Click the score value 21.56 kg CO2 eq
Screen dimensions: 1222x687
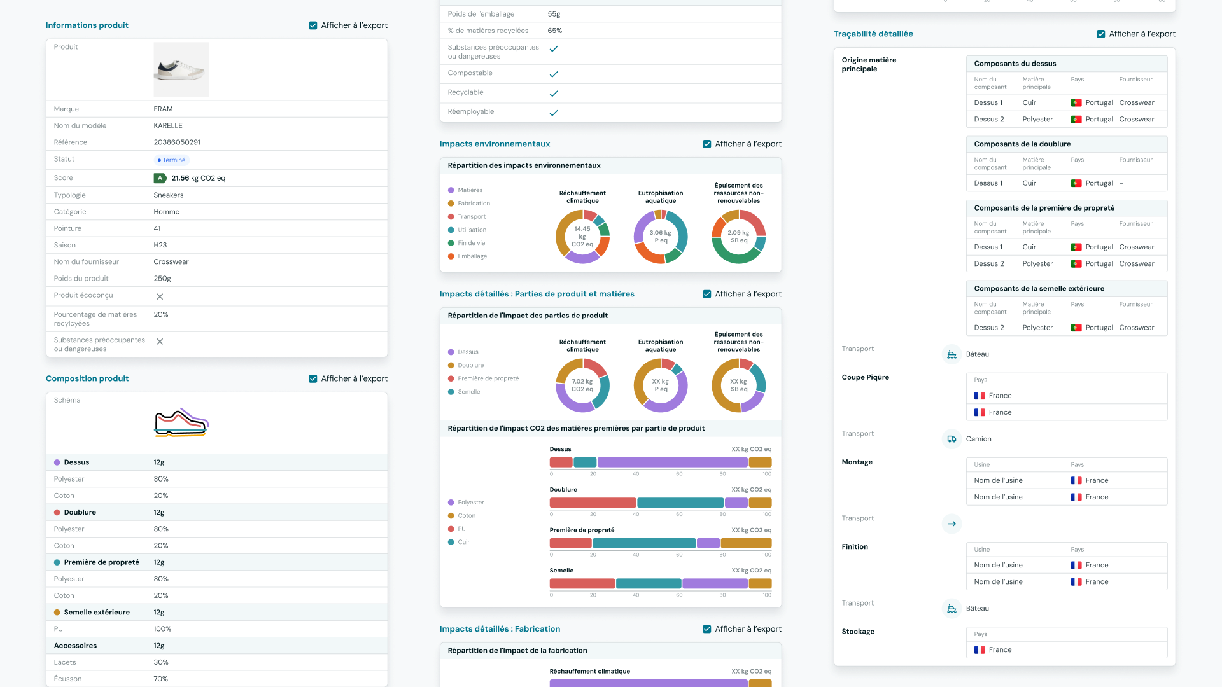pos(198,179)
